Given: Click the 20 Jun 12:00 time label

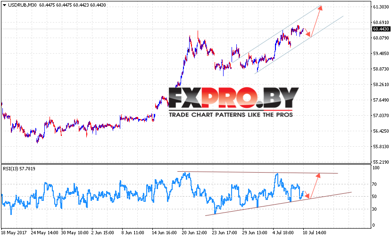Looking at the screenshot, I should tap(194, 233).
